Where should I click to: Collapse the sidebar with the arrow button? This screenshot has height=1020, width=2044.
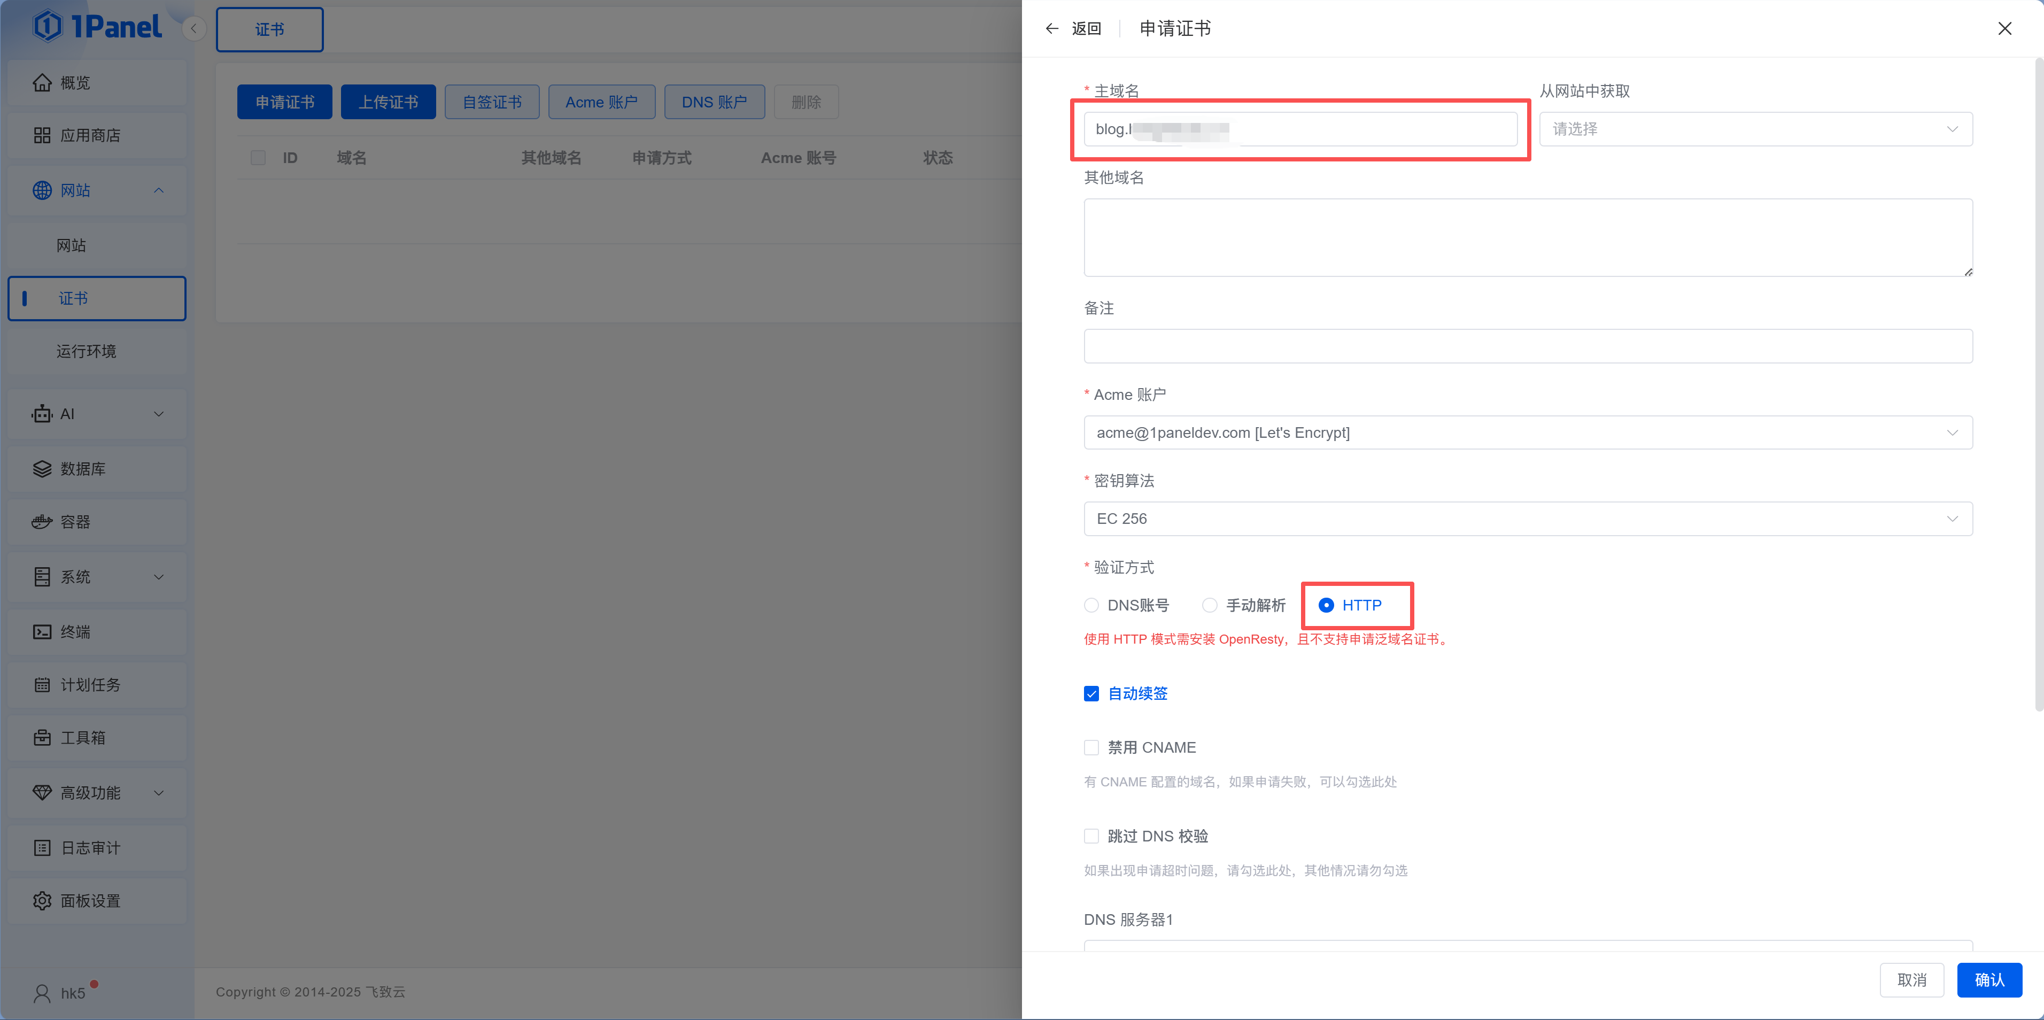pos(193,28)
